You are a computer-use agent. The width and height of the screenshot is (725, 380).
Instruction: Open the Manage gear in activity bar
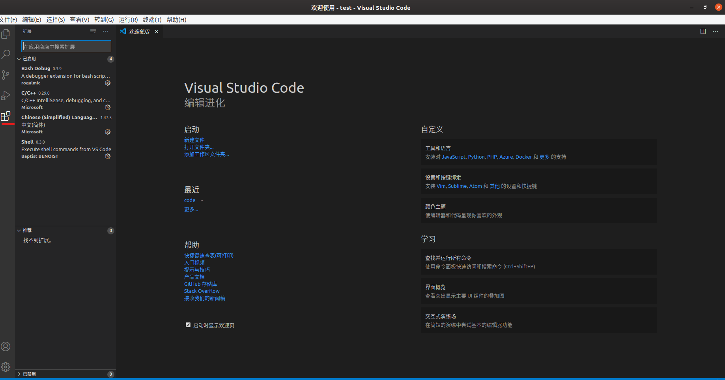pos(6,367)
